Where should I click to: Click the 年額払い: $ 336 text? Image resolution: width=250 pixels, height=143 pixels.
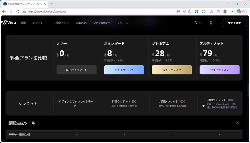pyautogui.click(x=162, y=60)
